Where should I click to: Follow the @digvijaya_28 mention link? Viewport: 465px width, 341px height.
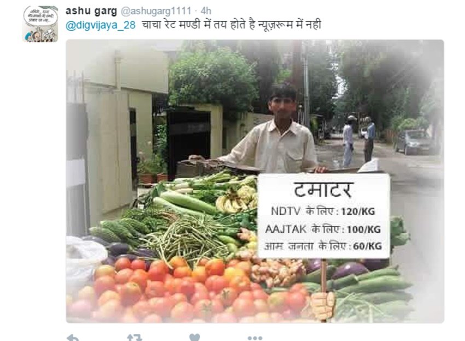click(101, 25)
